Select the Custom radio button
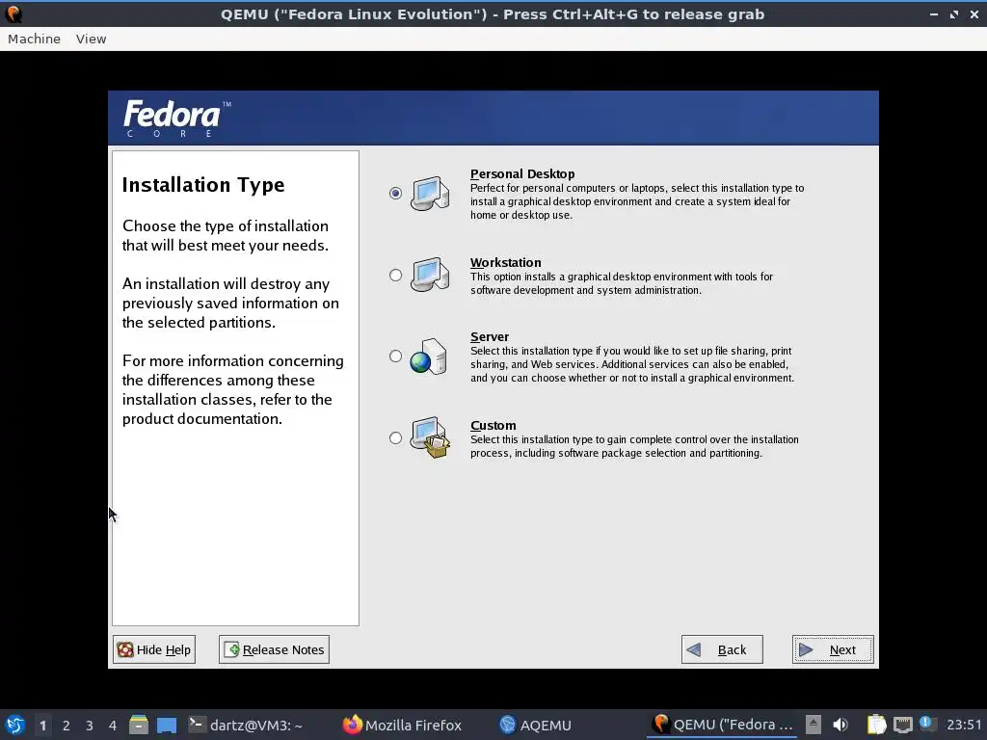Viewport: 987px width, 740px height. [395, 438]
